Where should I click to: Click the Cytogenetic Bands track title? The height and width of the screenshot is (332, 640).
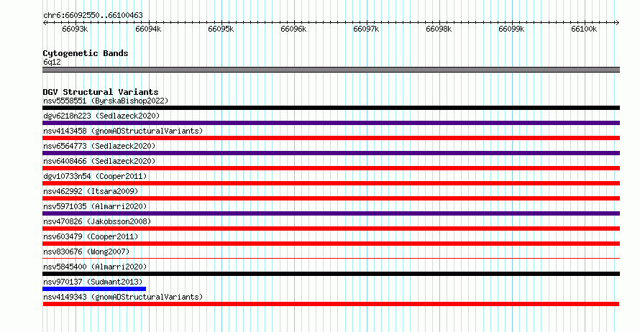pyautogui.click(x=86, y=53)
